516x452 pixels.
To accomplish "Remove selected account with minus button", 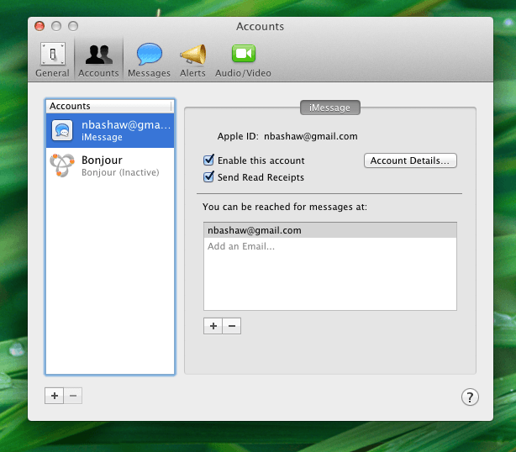I will point(73,396).
